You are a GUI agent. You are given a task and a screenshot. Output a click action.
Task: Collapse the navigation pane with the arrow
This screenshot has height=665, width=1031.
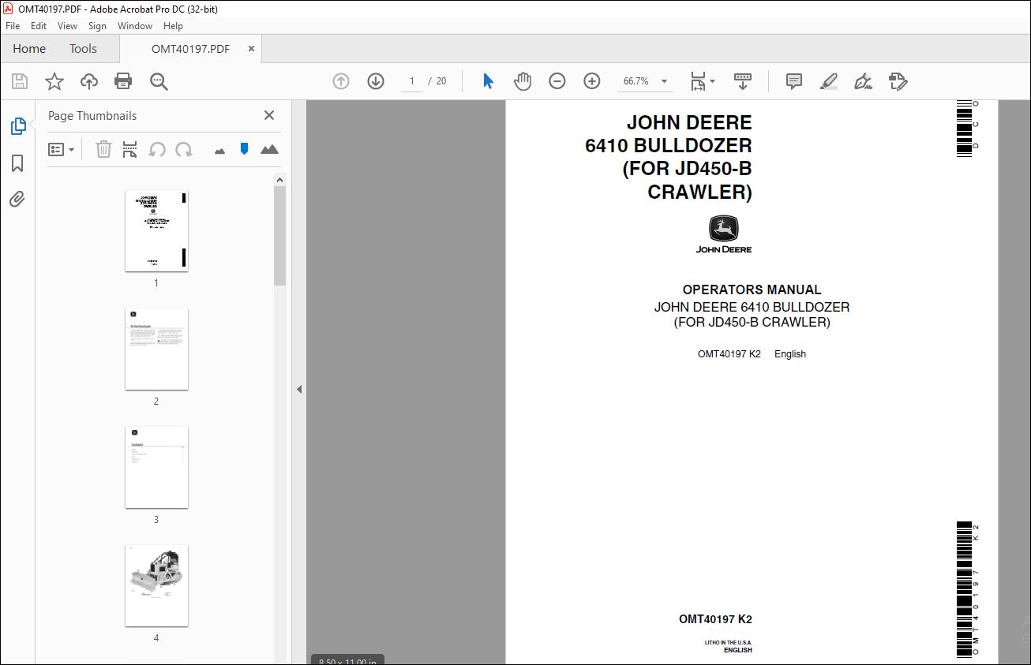tap(299, 389)
